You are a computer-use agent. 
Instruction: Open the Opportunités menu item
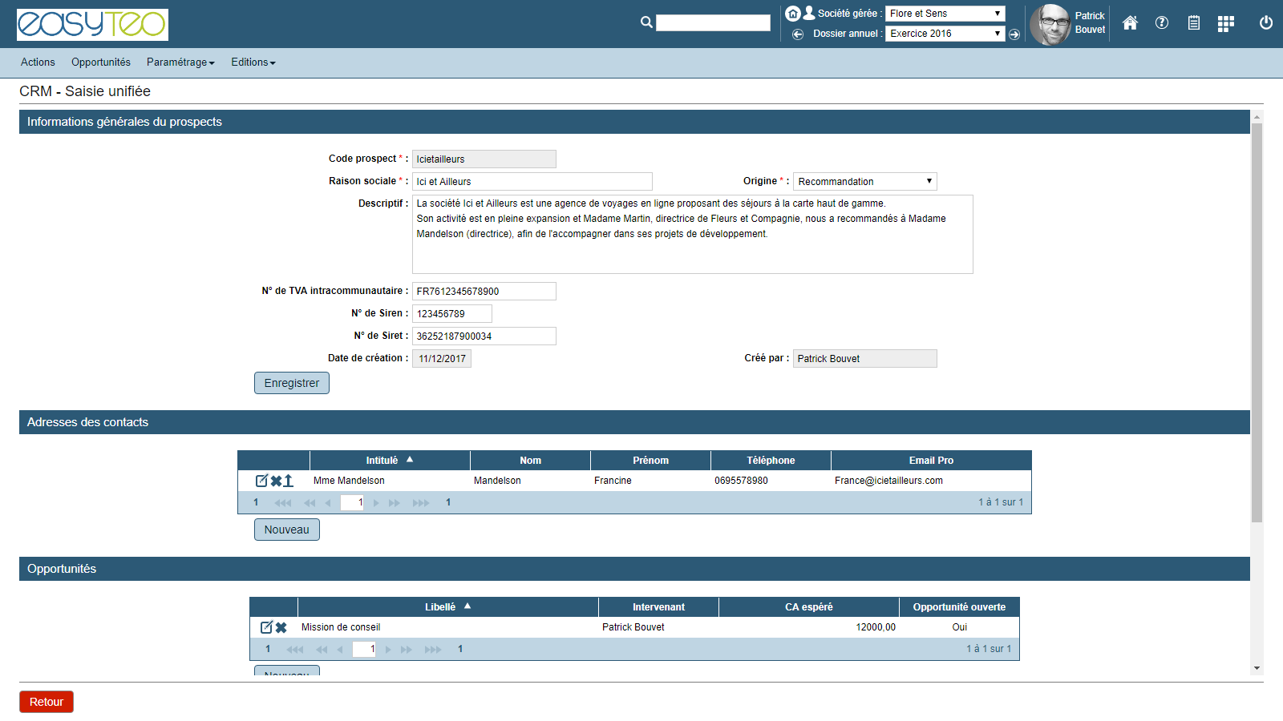[x=101, y=62]
